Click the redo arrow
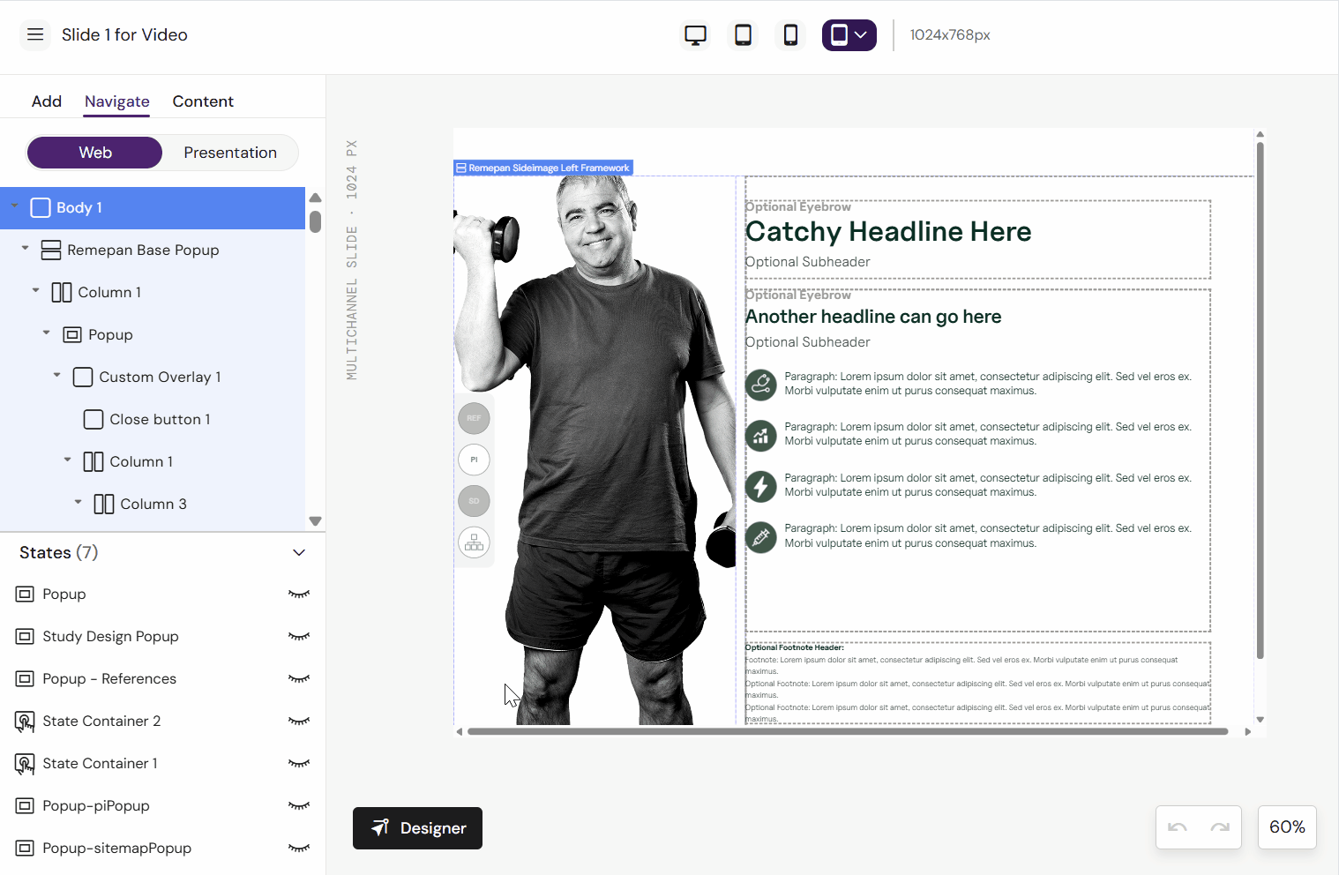1339x875 pixels. 1220,827
